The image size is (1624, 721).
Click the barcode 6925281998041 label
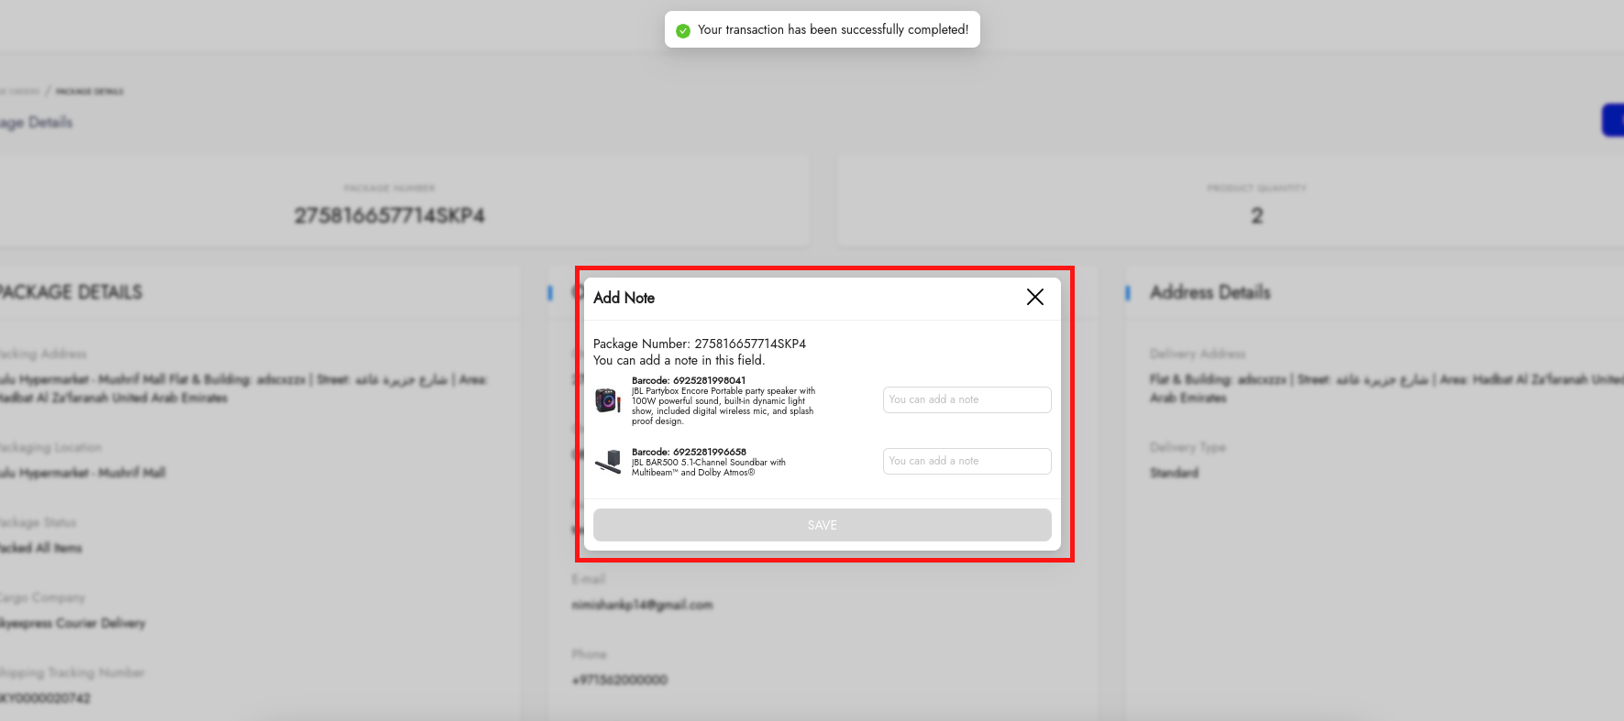click(688, 380)
